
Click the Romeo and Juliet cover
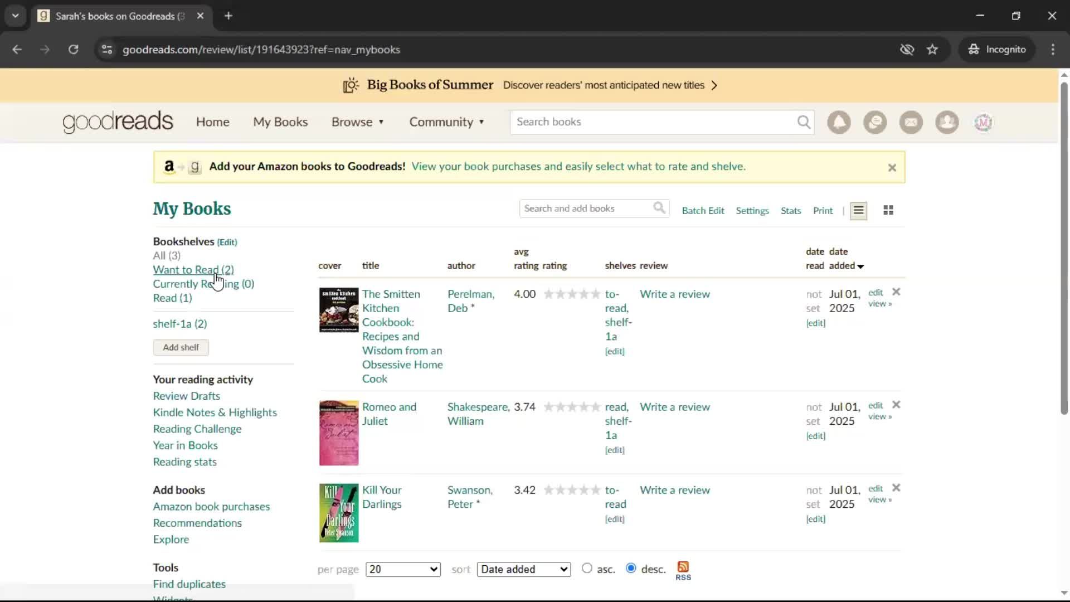pyautogui.click(x=339, y=433)
